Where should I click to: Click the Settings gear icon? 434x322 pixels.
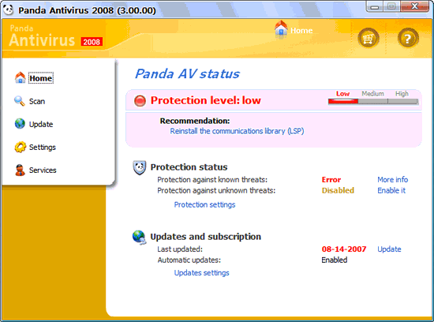click(21, 147)
